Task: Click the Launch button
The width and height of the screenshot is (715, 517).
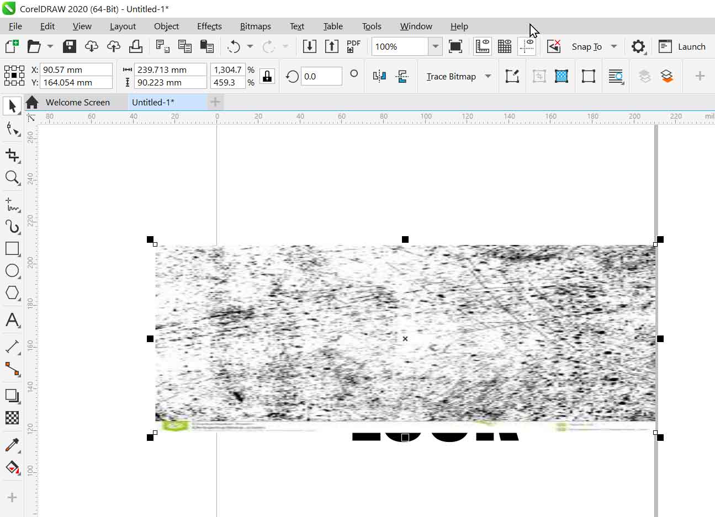Action: 682,46
